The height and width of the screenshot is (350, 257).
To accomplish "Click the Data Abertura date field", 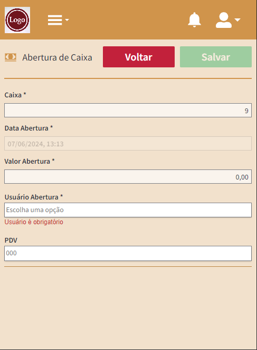I will [128, 144].
